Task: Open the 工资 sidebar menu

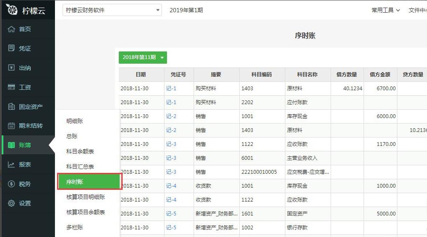Action: point(28,87)
